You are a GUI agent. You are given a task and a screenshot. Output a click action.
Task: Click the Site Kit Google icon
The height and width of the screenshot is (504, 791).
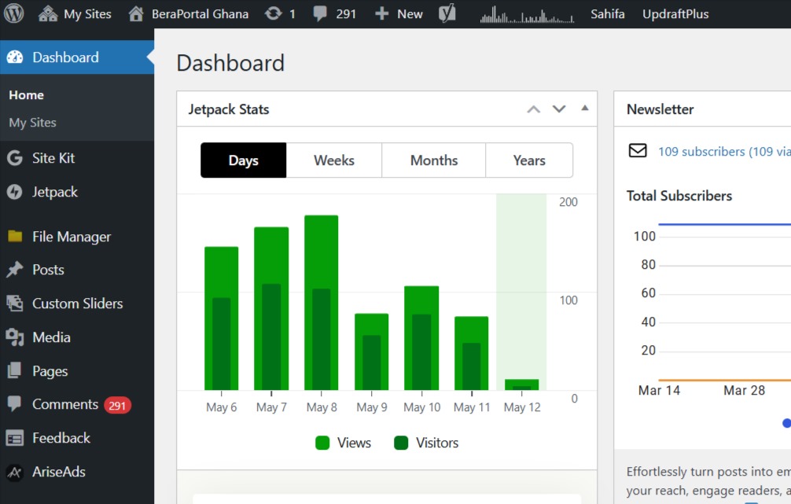tap(14, 158)
